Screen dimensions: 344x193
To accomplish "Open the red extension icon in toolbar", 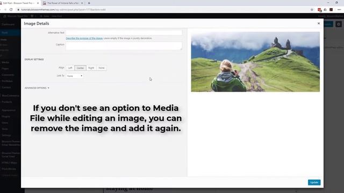I will 319,10.
